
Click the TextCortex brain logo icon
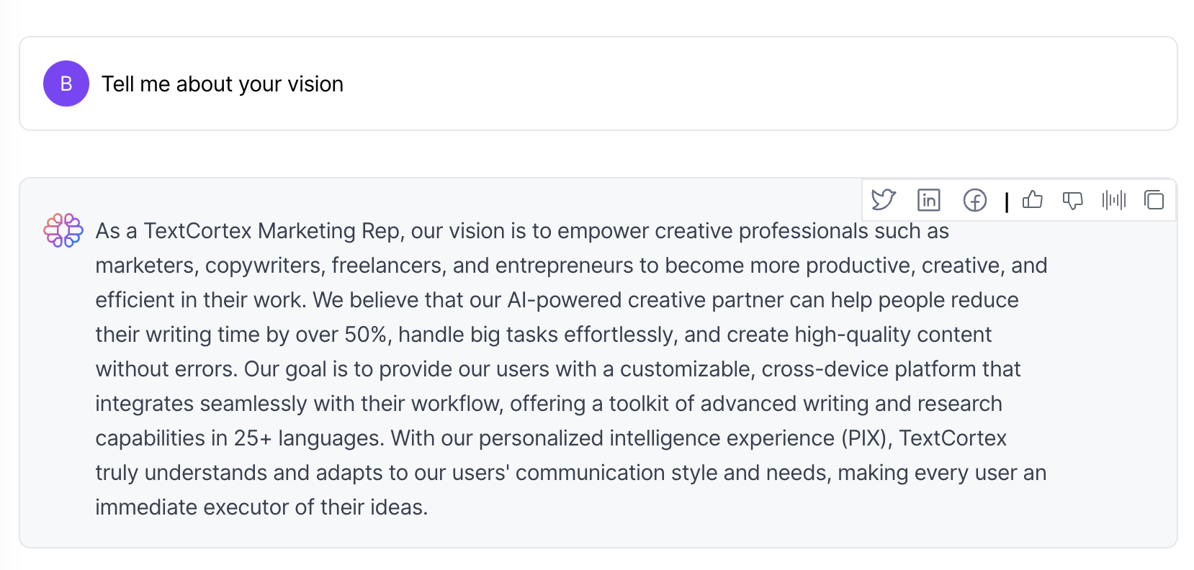[63, 230]
